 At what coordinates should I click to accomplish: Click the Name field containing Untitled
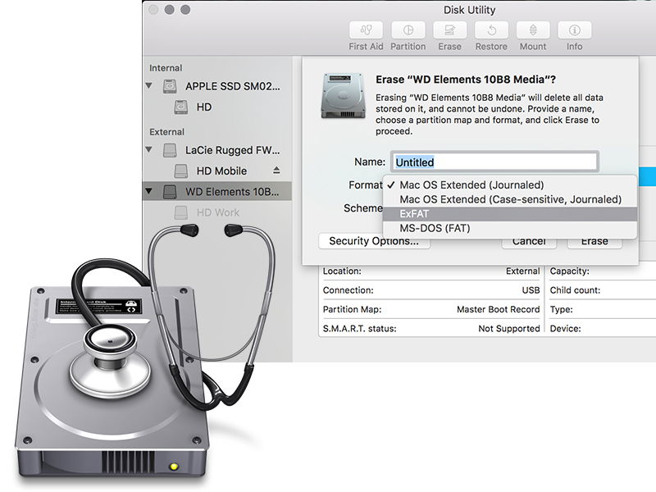click(494, 162)
